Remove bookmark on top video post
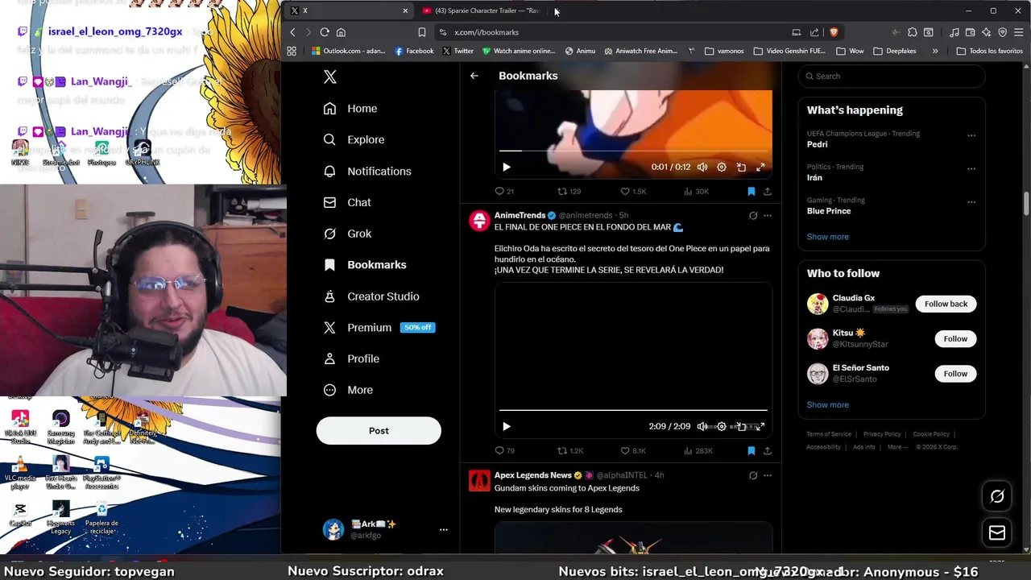 pos(751,191)
